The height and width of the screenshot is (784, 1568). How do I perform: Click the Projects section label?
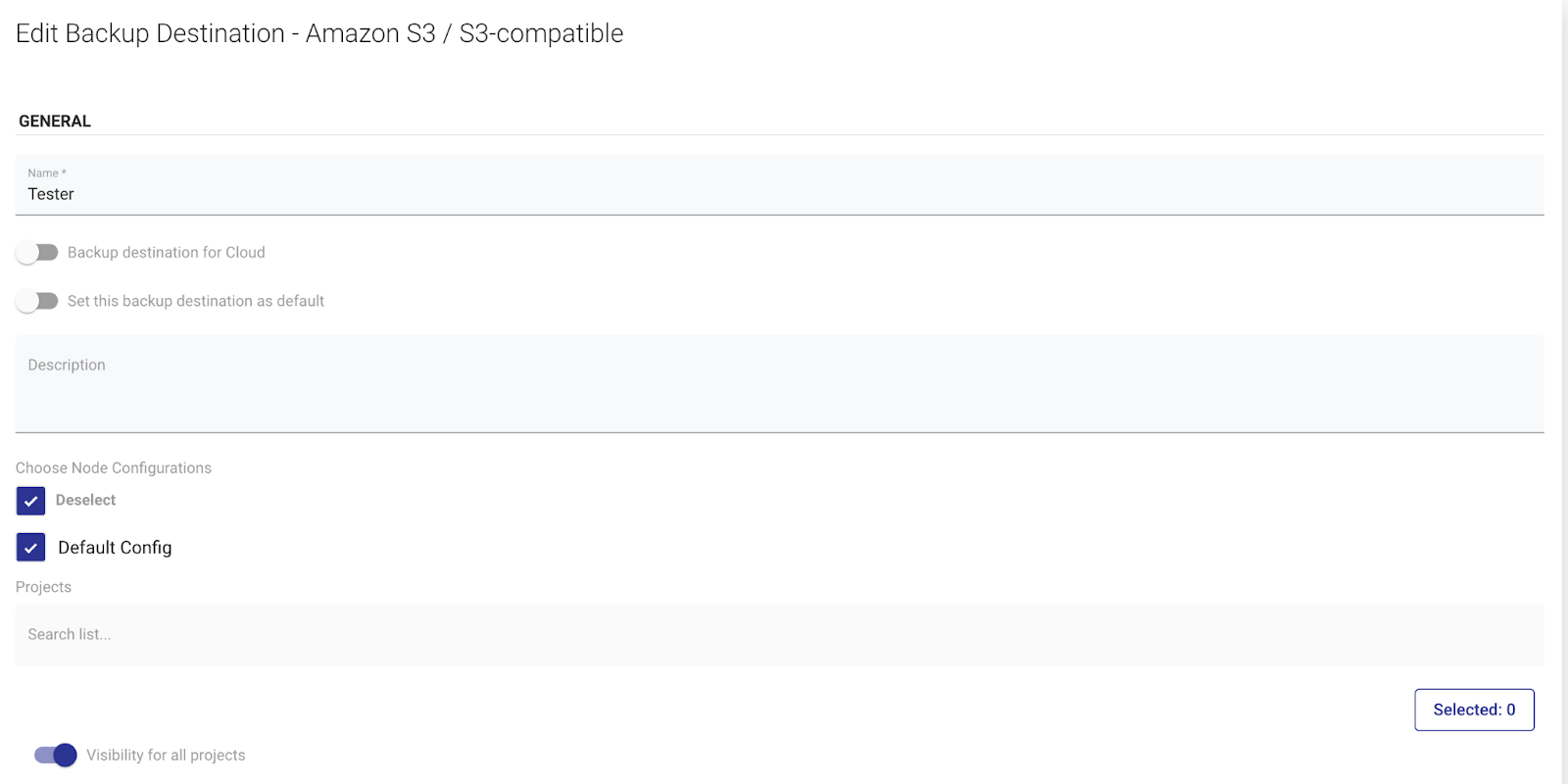coord(43,587)
